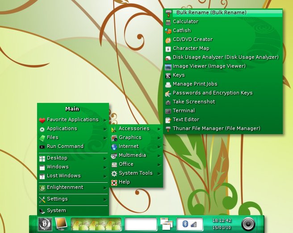This screenshot has height=233, width=293.
Task: Click the Help lifebuoy icon
Action: pyautogui.click(x=114, y=183)
